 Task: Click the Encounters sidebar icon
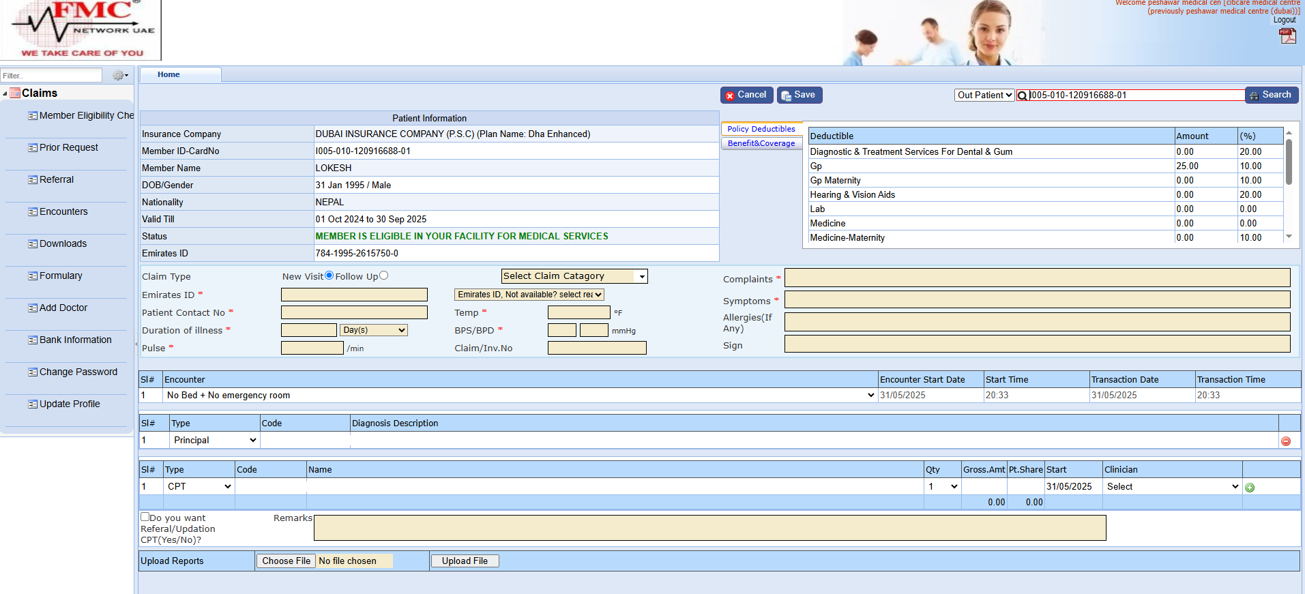coord(33,212)
